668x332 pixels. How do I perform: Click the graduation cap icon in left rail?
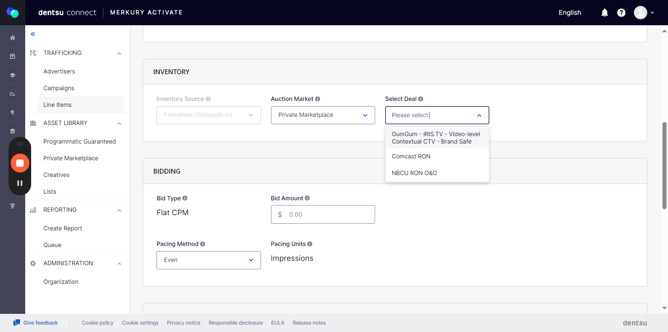pos(13,75)
